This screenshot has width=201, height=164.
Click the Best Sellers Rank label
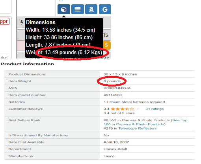pos(24,120)
